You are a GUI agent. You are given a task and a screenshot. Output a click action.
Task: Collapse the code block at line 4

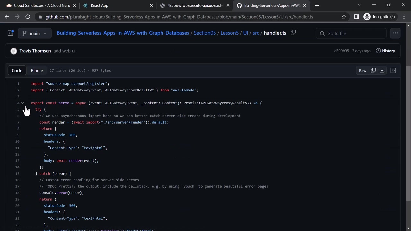[x=22, y=103]
